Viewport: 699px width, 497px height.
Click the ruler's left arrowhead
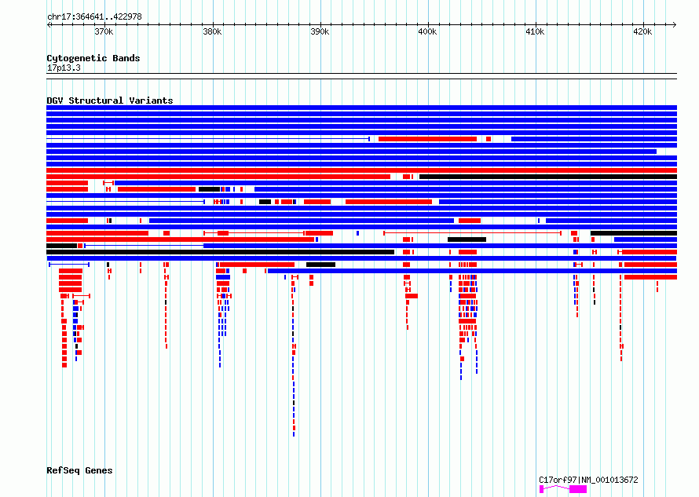pyautogui.click(x=49, y=24)
